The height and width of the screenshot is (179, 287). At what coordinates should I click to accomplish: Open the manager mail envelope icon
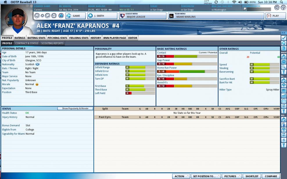[x=284, y=62]
